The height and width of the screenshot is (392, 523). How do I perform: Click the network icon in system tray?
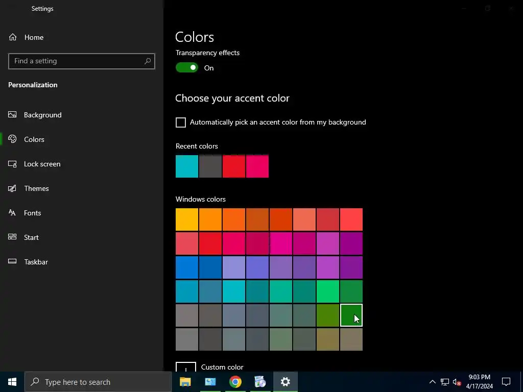[x=445, y=382]
